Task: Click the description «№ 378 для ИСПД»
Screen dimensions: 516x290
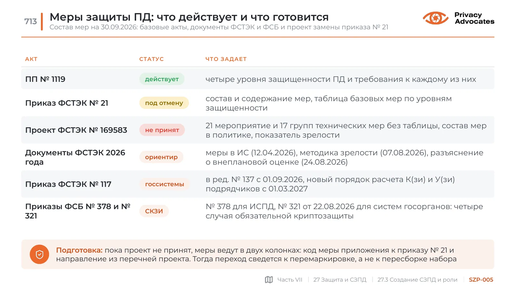Action: (x=344, y=211)
